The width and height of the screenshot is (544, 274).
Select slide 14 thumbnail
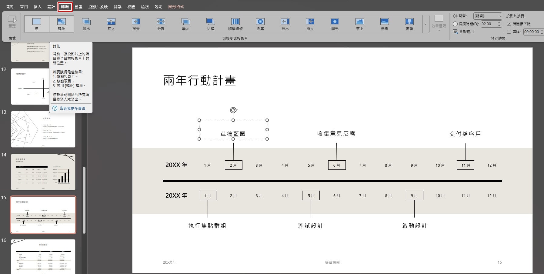click(43, 172)
